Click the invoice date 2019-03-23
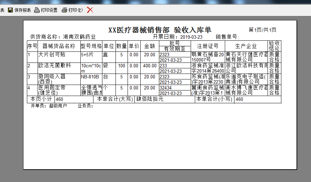Screen dimensions: 311x182 191,37
